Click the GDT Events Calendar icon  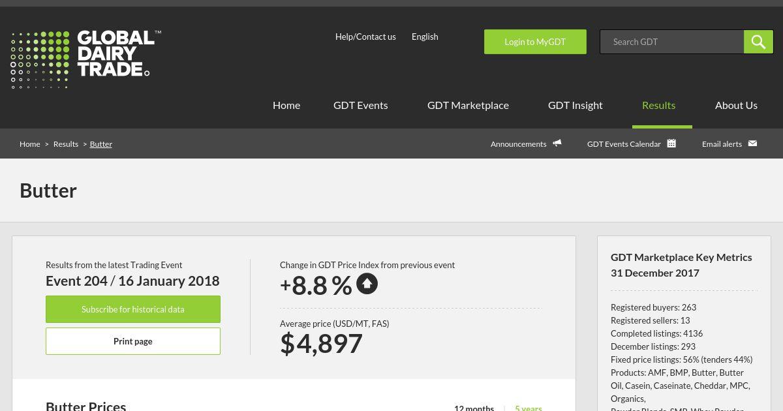click(671, 143)
